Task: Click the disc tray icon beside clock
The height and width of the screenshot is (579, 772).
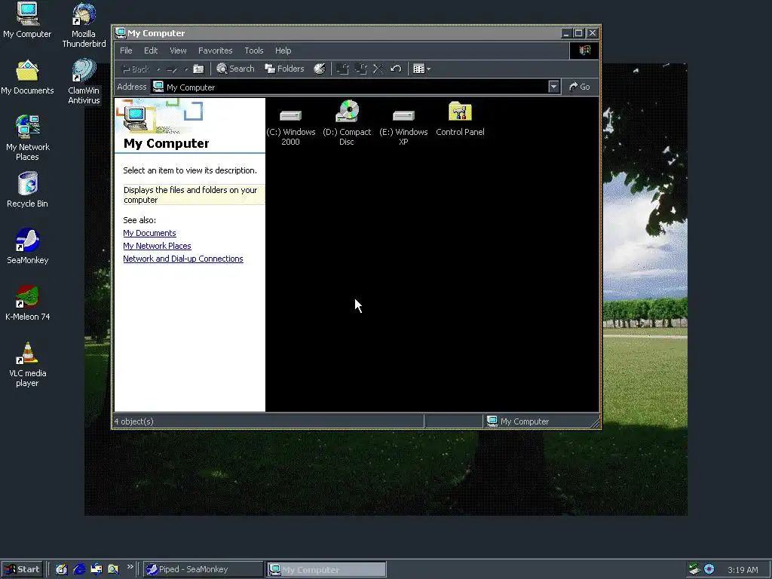Action: click(x=709, y=569)
